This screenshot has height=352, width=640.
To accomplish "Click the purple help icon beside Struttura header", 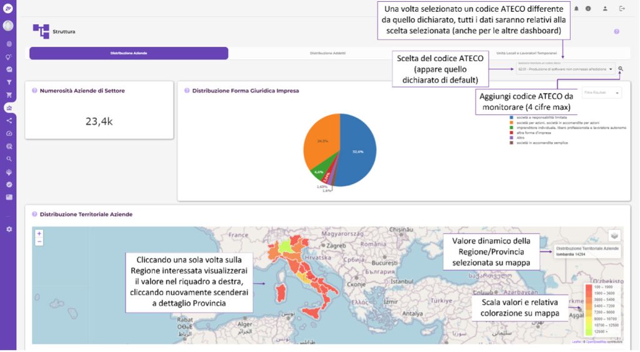I will (616, 31).
